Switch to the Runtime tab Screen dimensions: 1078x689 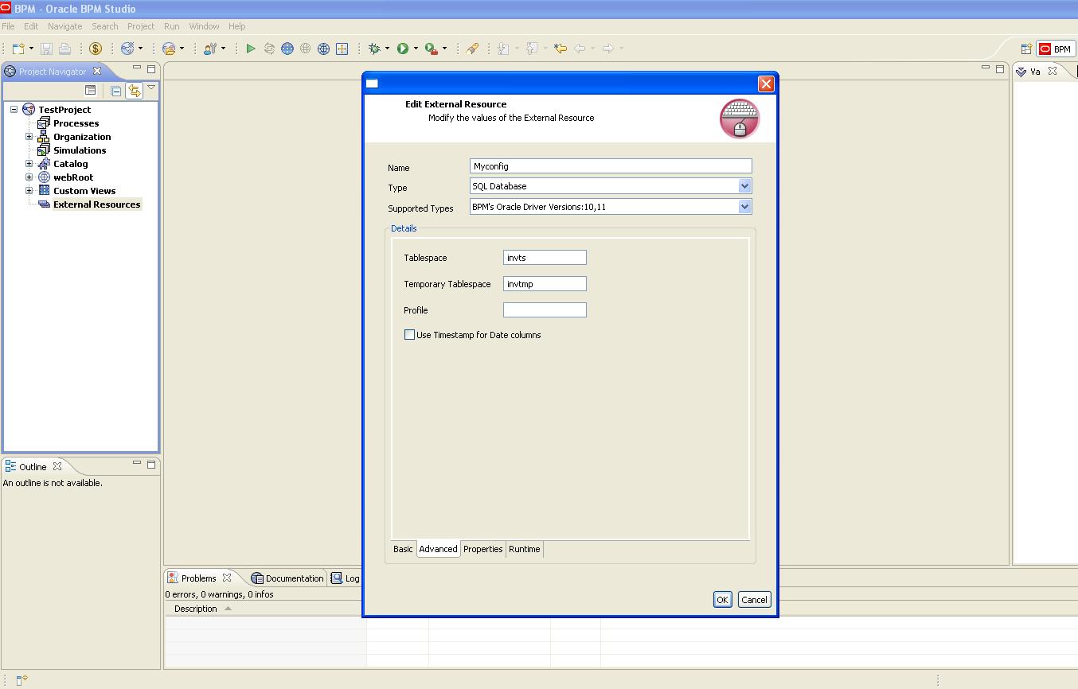click(524, 549)
